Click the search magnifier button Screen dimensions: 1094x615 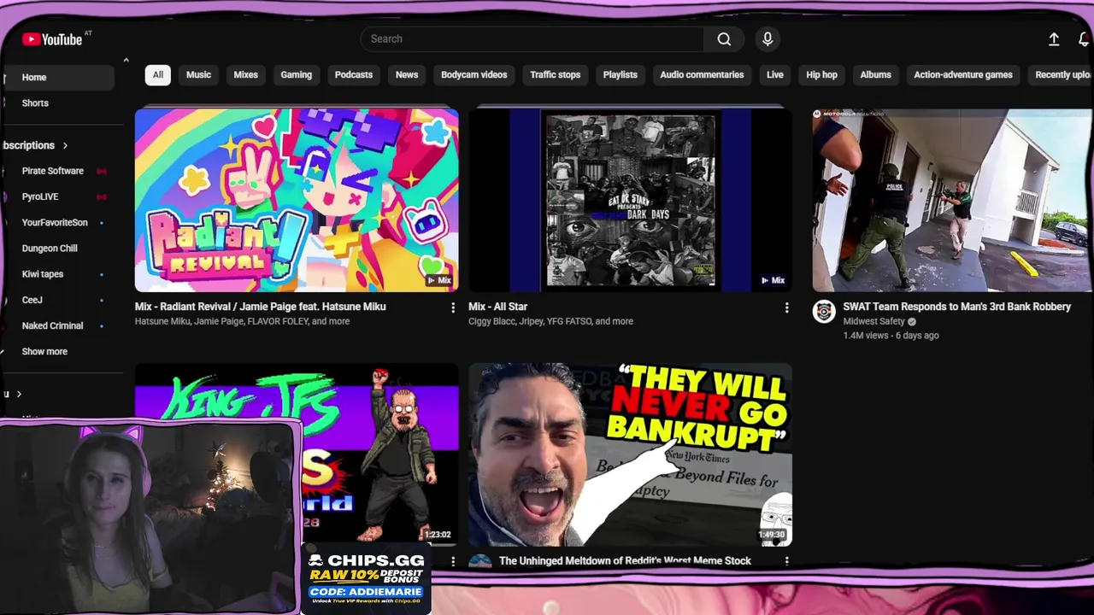[x=724, y=39]
